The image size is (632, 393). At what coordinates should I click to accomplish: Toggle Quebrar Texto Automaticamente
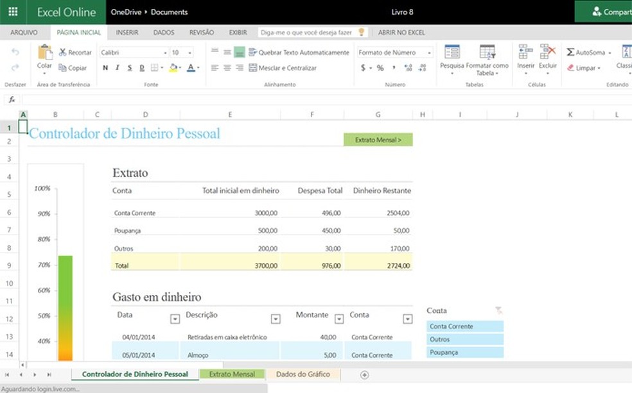pyautogui.click(x=253, y=53)
